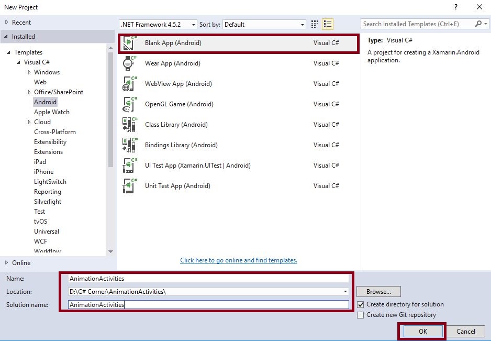Select the Cross-Platform category
Image resolution: width=491 pixels, height=341 pixels.
tap(55, 132)
